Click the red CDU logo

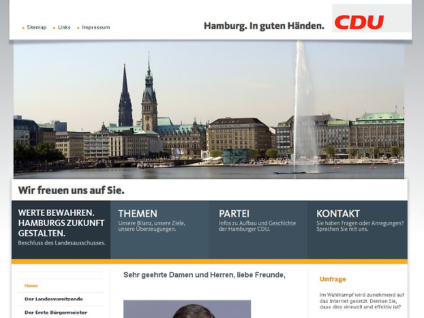tap(359, 22)
